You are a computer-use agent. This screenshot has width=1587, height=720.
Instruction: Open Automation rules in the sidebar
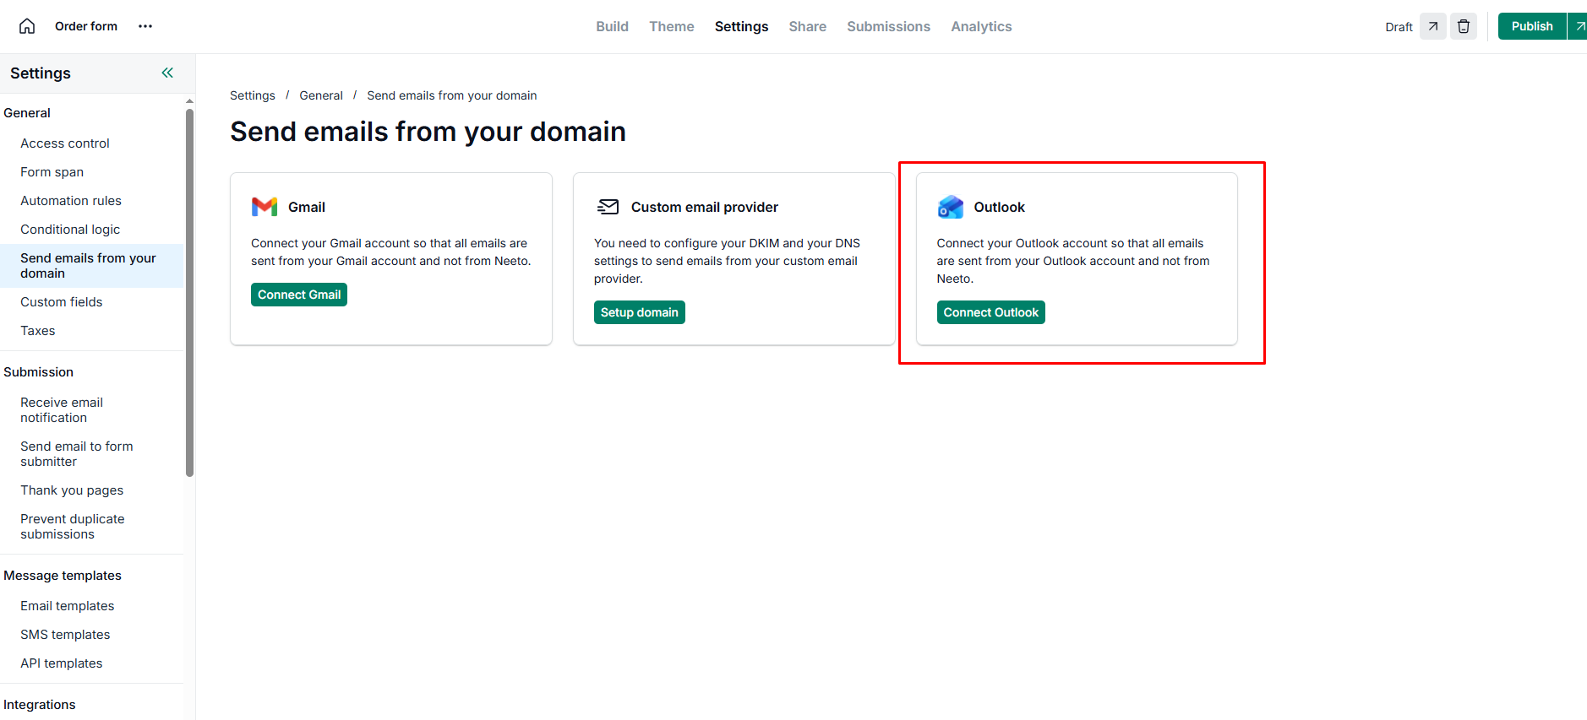(x=71, y=201)
